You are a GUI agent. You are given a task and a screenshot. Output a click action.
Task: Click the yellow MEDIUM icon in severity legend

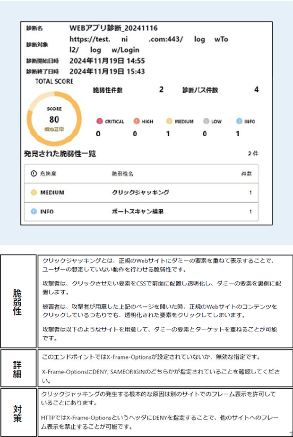[x=169, y=122]
